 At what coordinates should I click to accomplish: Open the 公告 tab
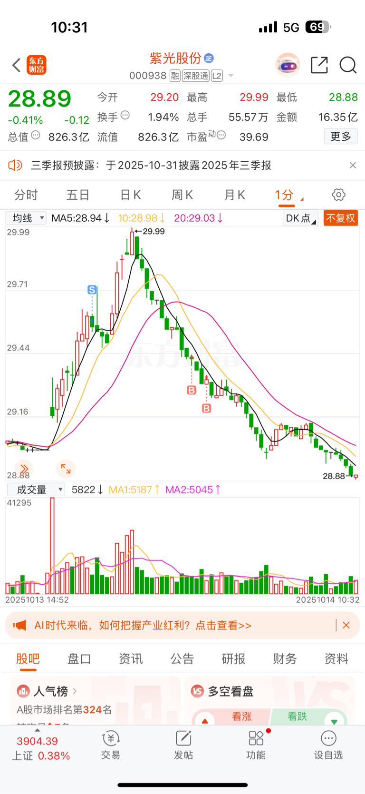(x=182, y=658)
